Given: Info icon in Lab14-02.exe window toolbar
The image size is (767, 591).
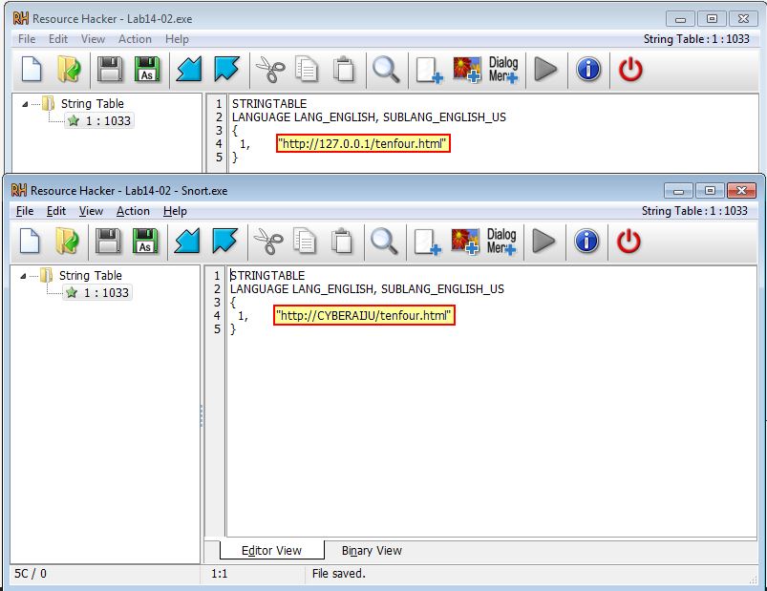Looking at the screenshot, I should point(588,70).
